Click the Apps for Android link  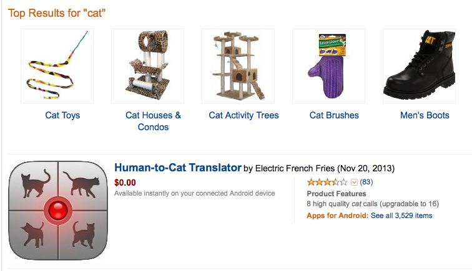click(338, 216)
